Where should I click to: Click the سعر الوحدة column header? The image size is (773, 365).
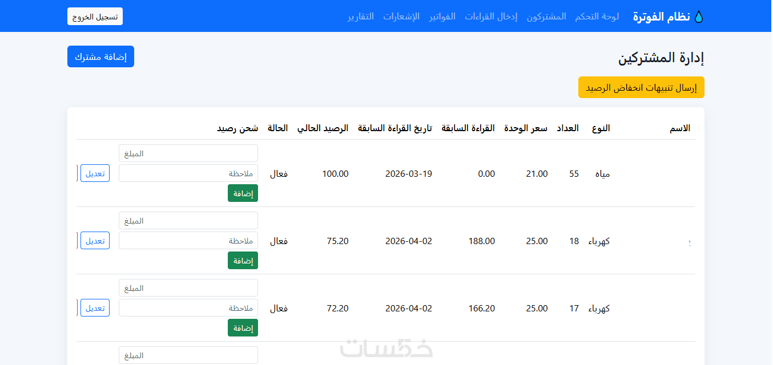tap(526, 128)
